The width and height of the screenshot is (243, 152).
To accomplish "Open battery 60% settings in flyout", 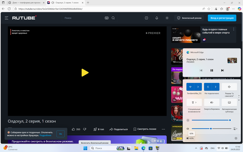I will click(190, 138).
